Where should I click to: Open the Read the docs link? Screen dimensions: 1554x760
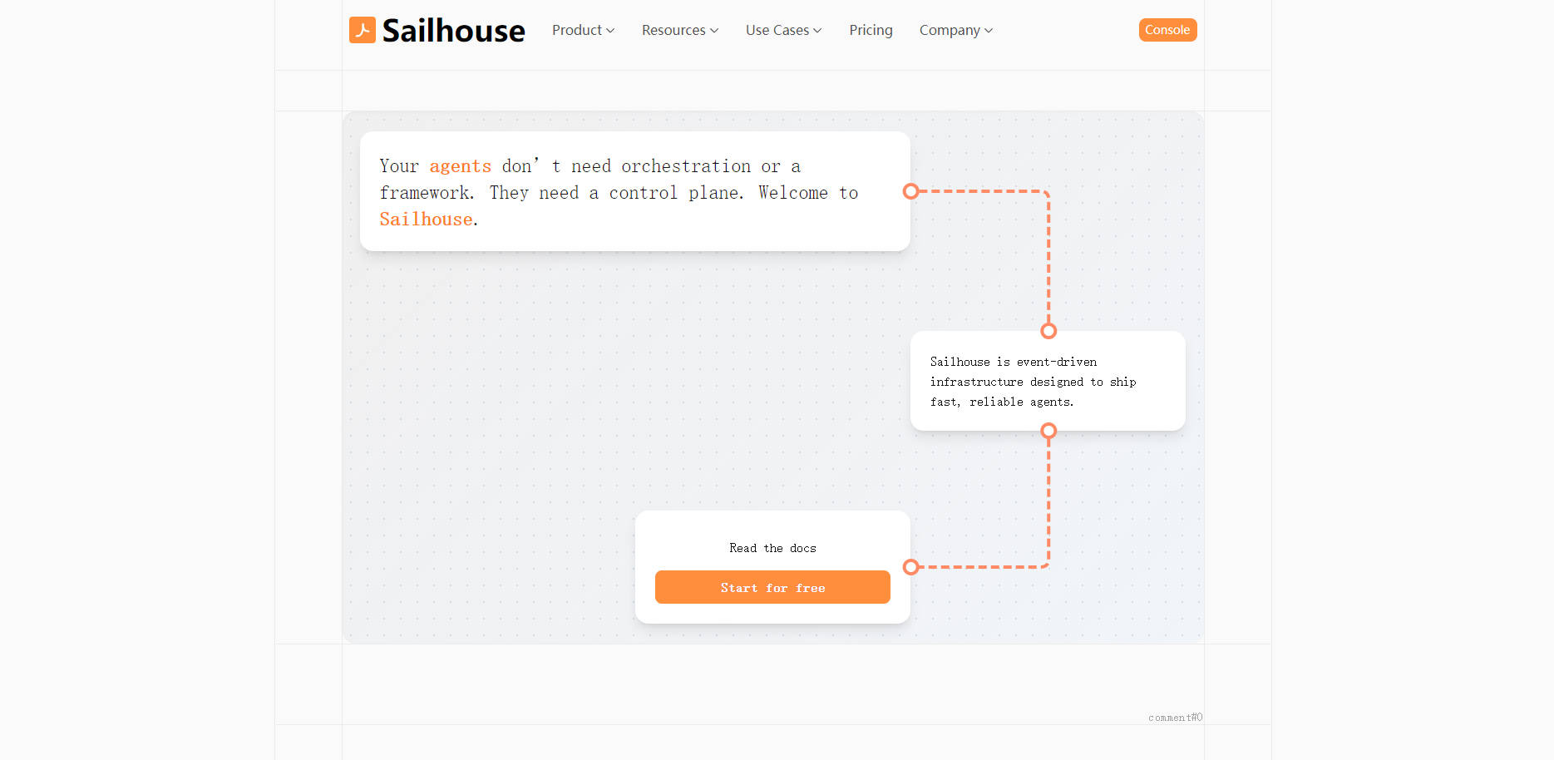coord(772,547)
